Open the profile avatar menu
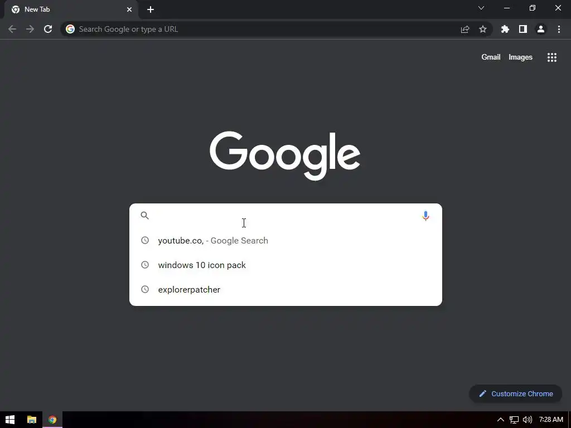The width and height of the screenshot is (571, 428). 541,29
